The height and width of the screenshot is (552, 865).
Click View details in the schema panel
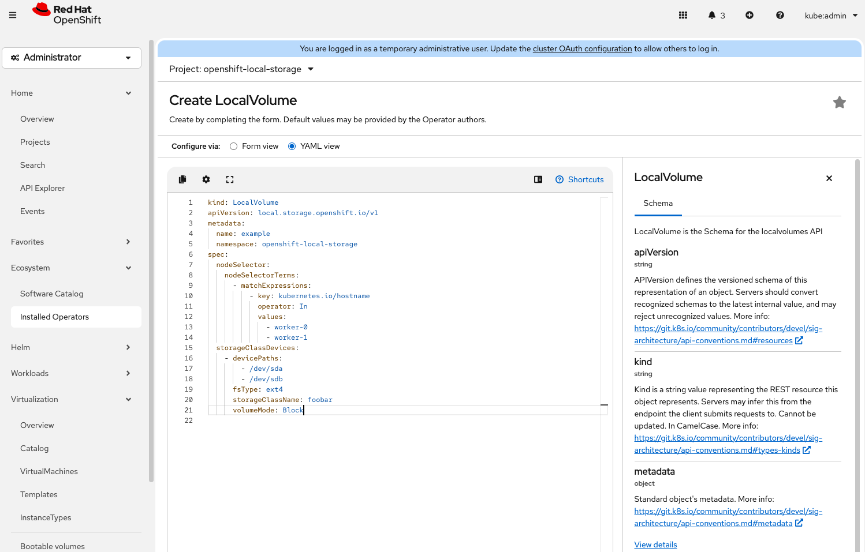655,545
